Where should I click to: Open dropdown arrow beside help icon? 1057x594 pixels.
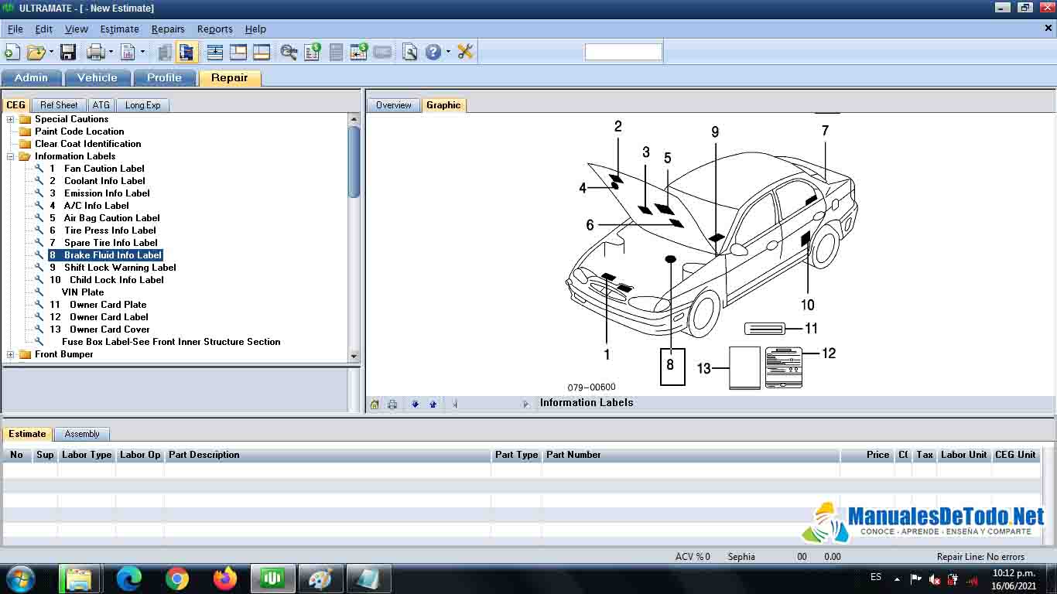448,52
